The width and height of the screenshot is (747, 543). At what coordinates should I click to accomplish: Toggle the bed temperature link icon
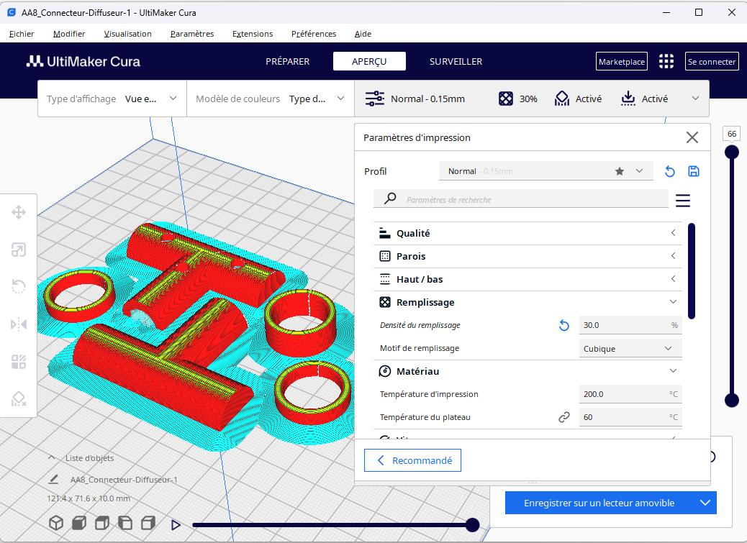(564, 417)
